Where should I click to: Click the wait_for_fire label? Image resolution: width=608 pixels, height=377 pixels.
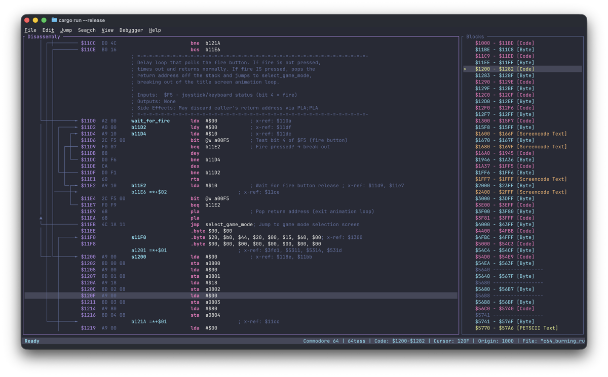[x=150, y=121]
